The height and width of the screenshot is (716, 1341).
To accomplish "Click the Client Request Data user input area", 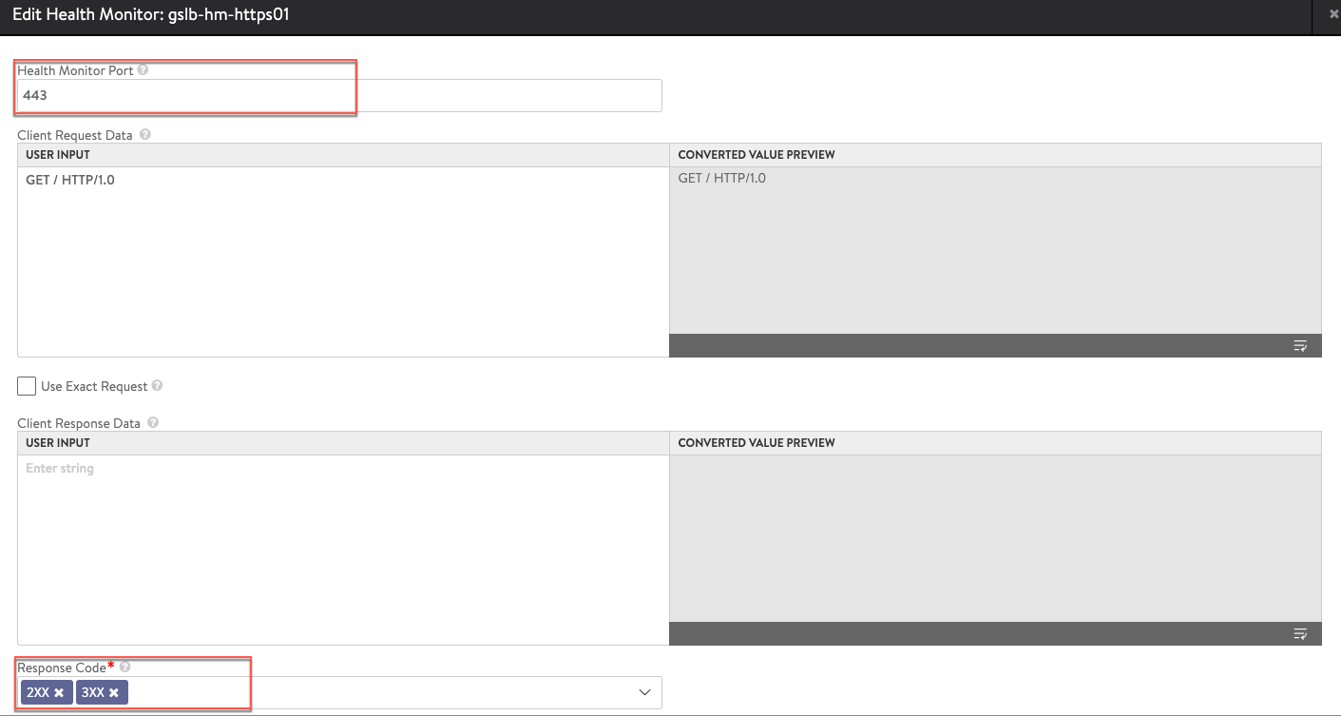I will click(x=342, y=261).
